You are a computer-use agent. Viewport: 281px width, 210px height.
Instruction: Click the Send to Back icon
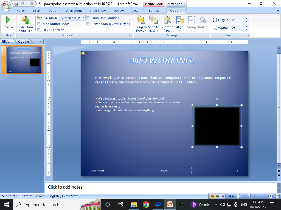(153, 20)
